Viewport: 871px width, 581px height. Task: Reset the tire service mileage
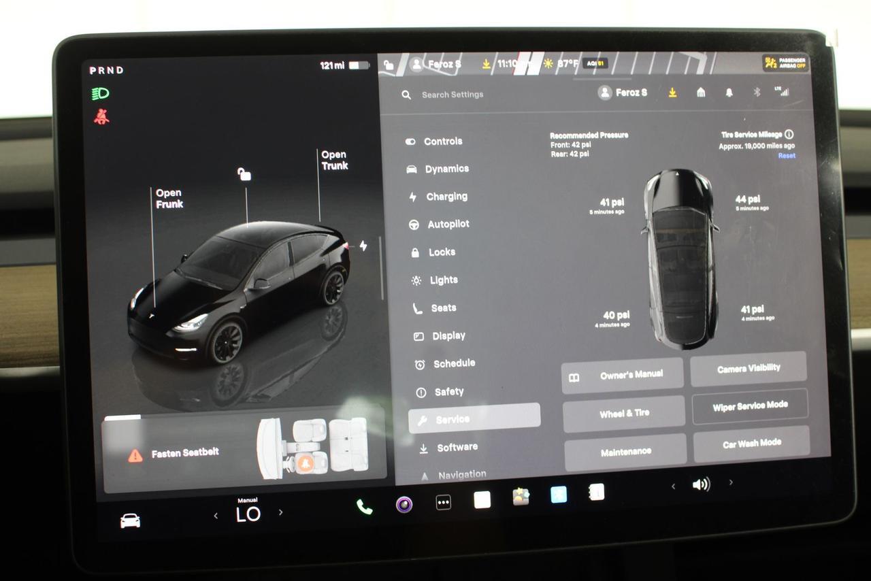point(787,156)
